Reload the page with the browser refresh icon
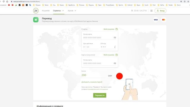The height and width of the screenshot is (107, 190). (4, 1)
